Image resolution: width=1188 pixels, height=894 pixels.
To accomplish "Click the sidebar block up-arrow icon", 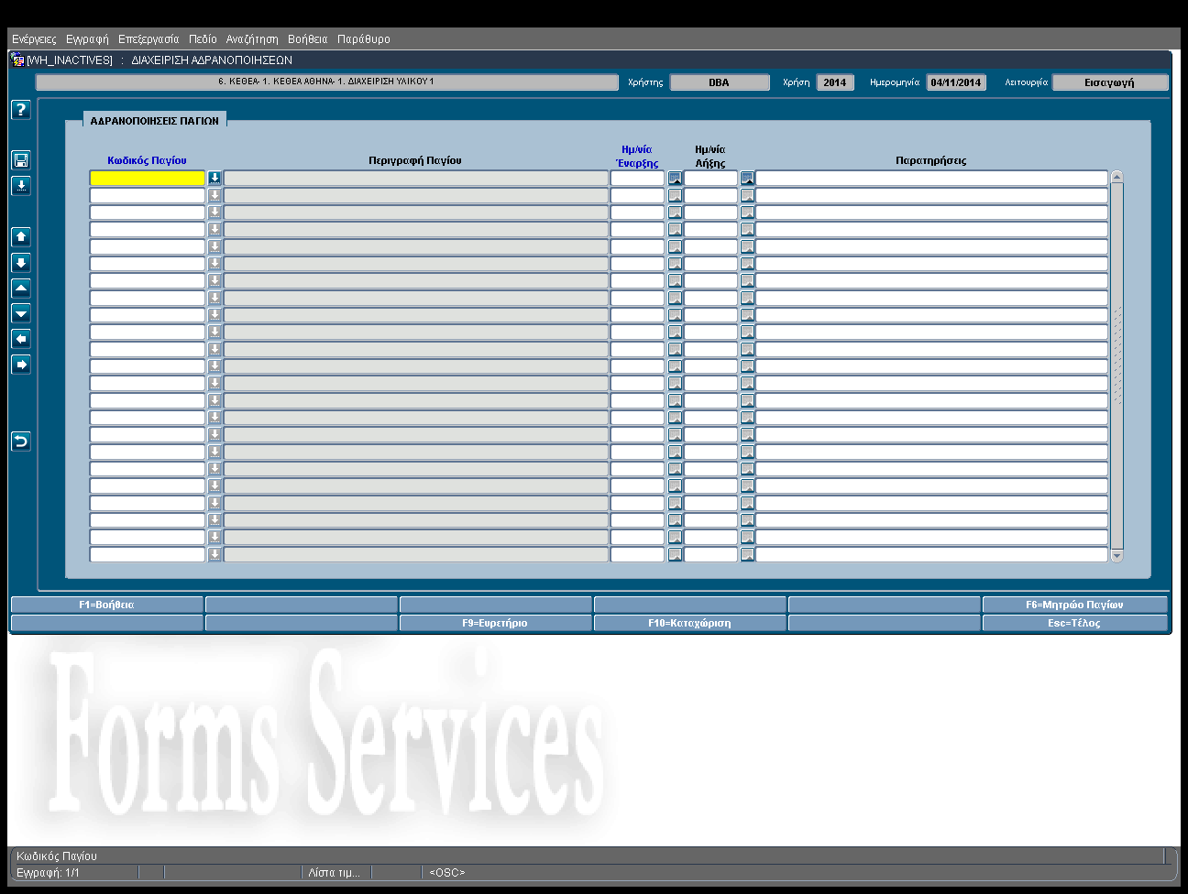I will [20, 236].
